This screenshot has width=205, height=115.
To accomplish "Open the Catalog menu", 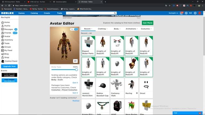I will pyautogui.click(x=34, y=13).
